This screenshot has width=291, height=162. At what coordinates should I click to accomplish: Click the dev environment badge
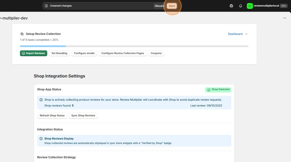point(283,6)
